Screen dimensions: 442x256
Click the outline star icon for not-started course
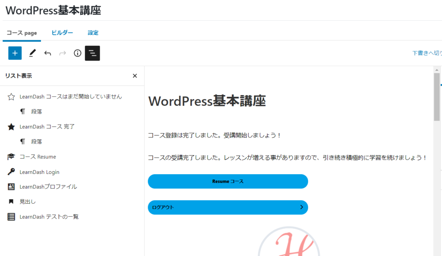11,96
